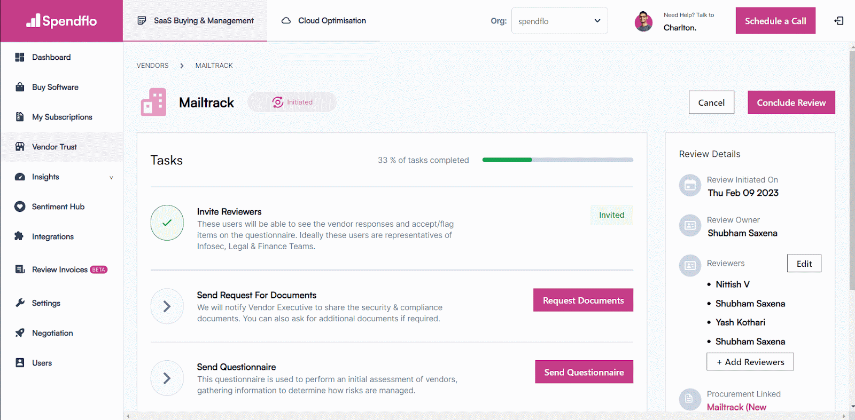Click the Vendor Trust storefront icon
Image resolution: width=855 pixels, height=420 pixels.
point(20,147)
